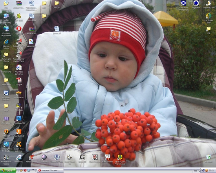Viewport: 216px width, 173px height.
Task: Open the Мои документы folder icon
Action: [6, 3]
